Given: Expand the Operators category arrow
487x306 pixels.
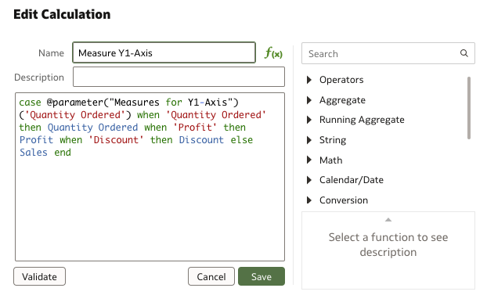Looking at the screenshot, I should point(308,80).
